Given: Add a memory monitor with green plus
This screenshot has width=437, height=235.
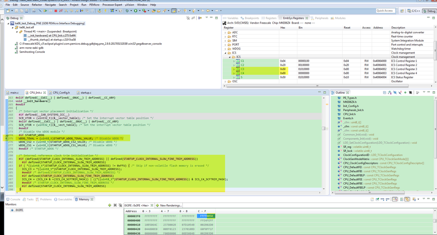Looking at the screenshot, I should [109, 205].
